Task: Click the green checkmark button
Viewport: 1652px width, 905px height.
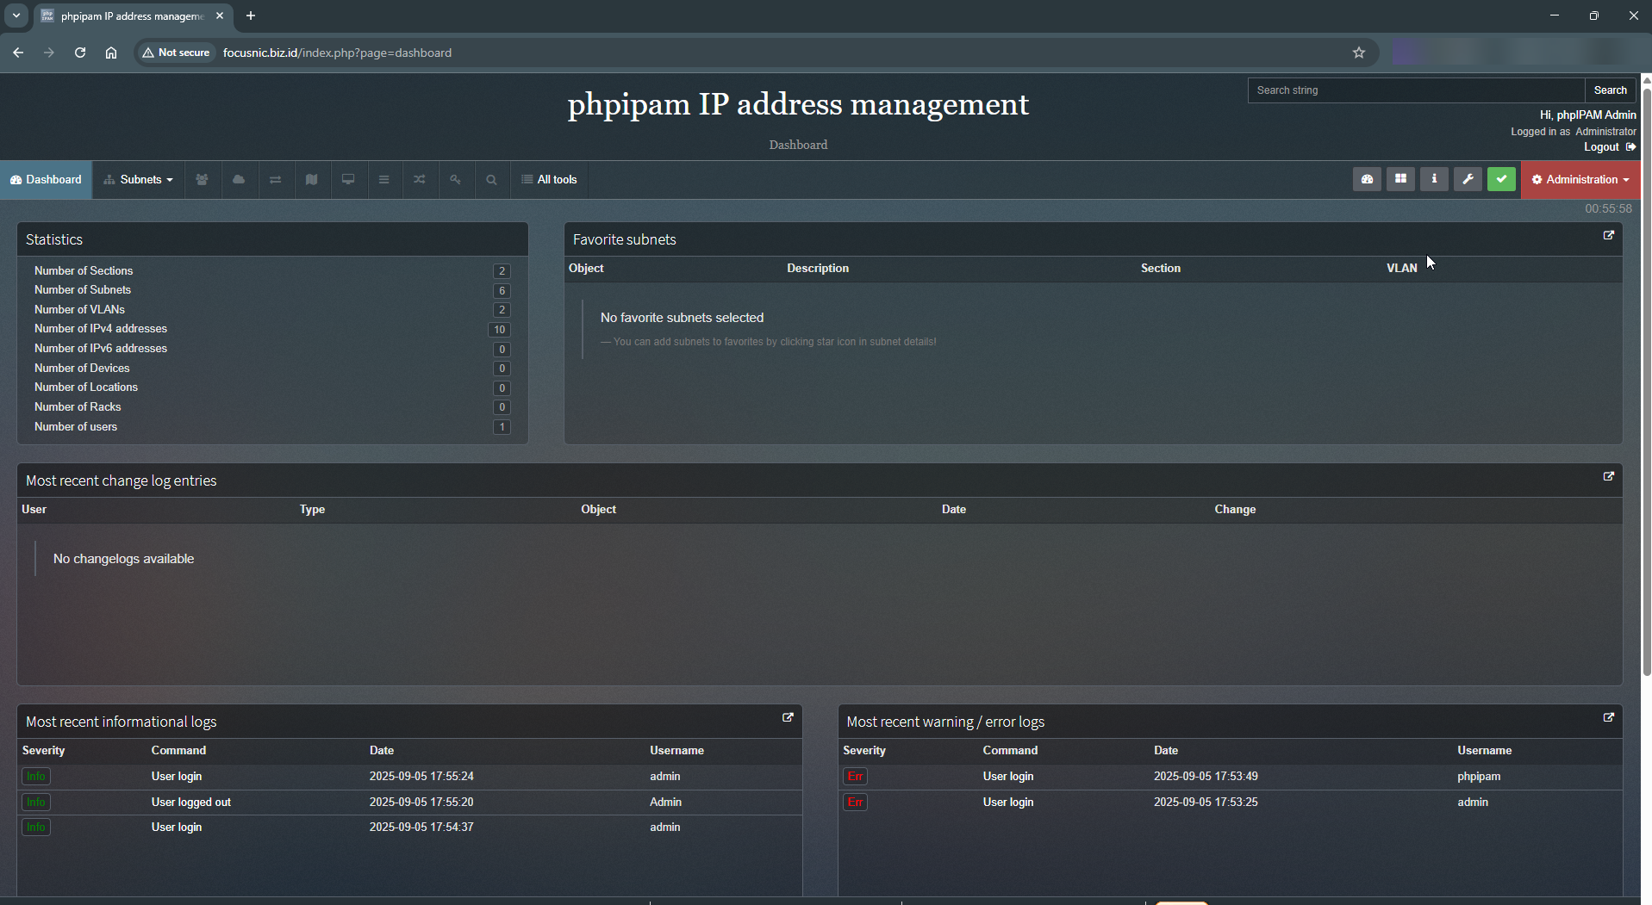Action: (x=1501, y=179)
